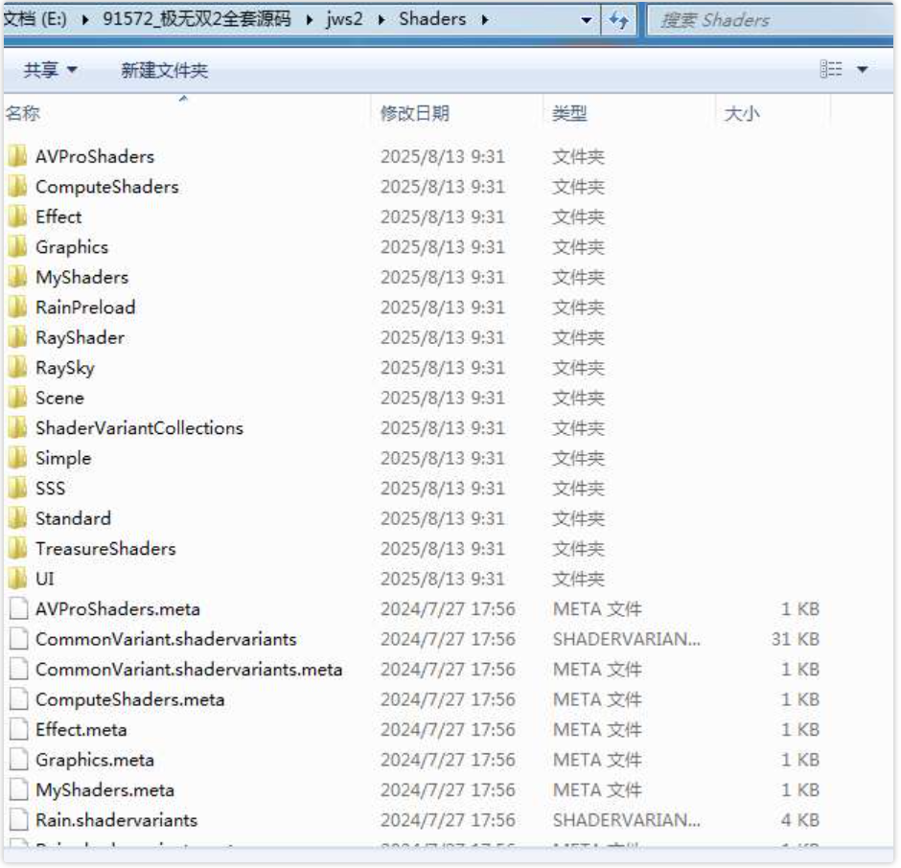This screenshot has width=901, height=868.
Task: Expand the address bar history dropdown arrow
Action: click(587, 20)
